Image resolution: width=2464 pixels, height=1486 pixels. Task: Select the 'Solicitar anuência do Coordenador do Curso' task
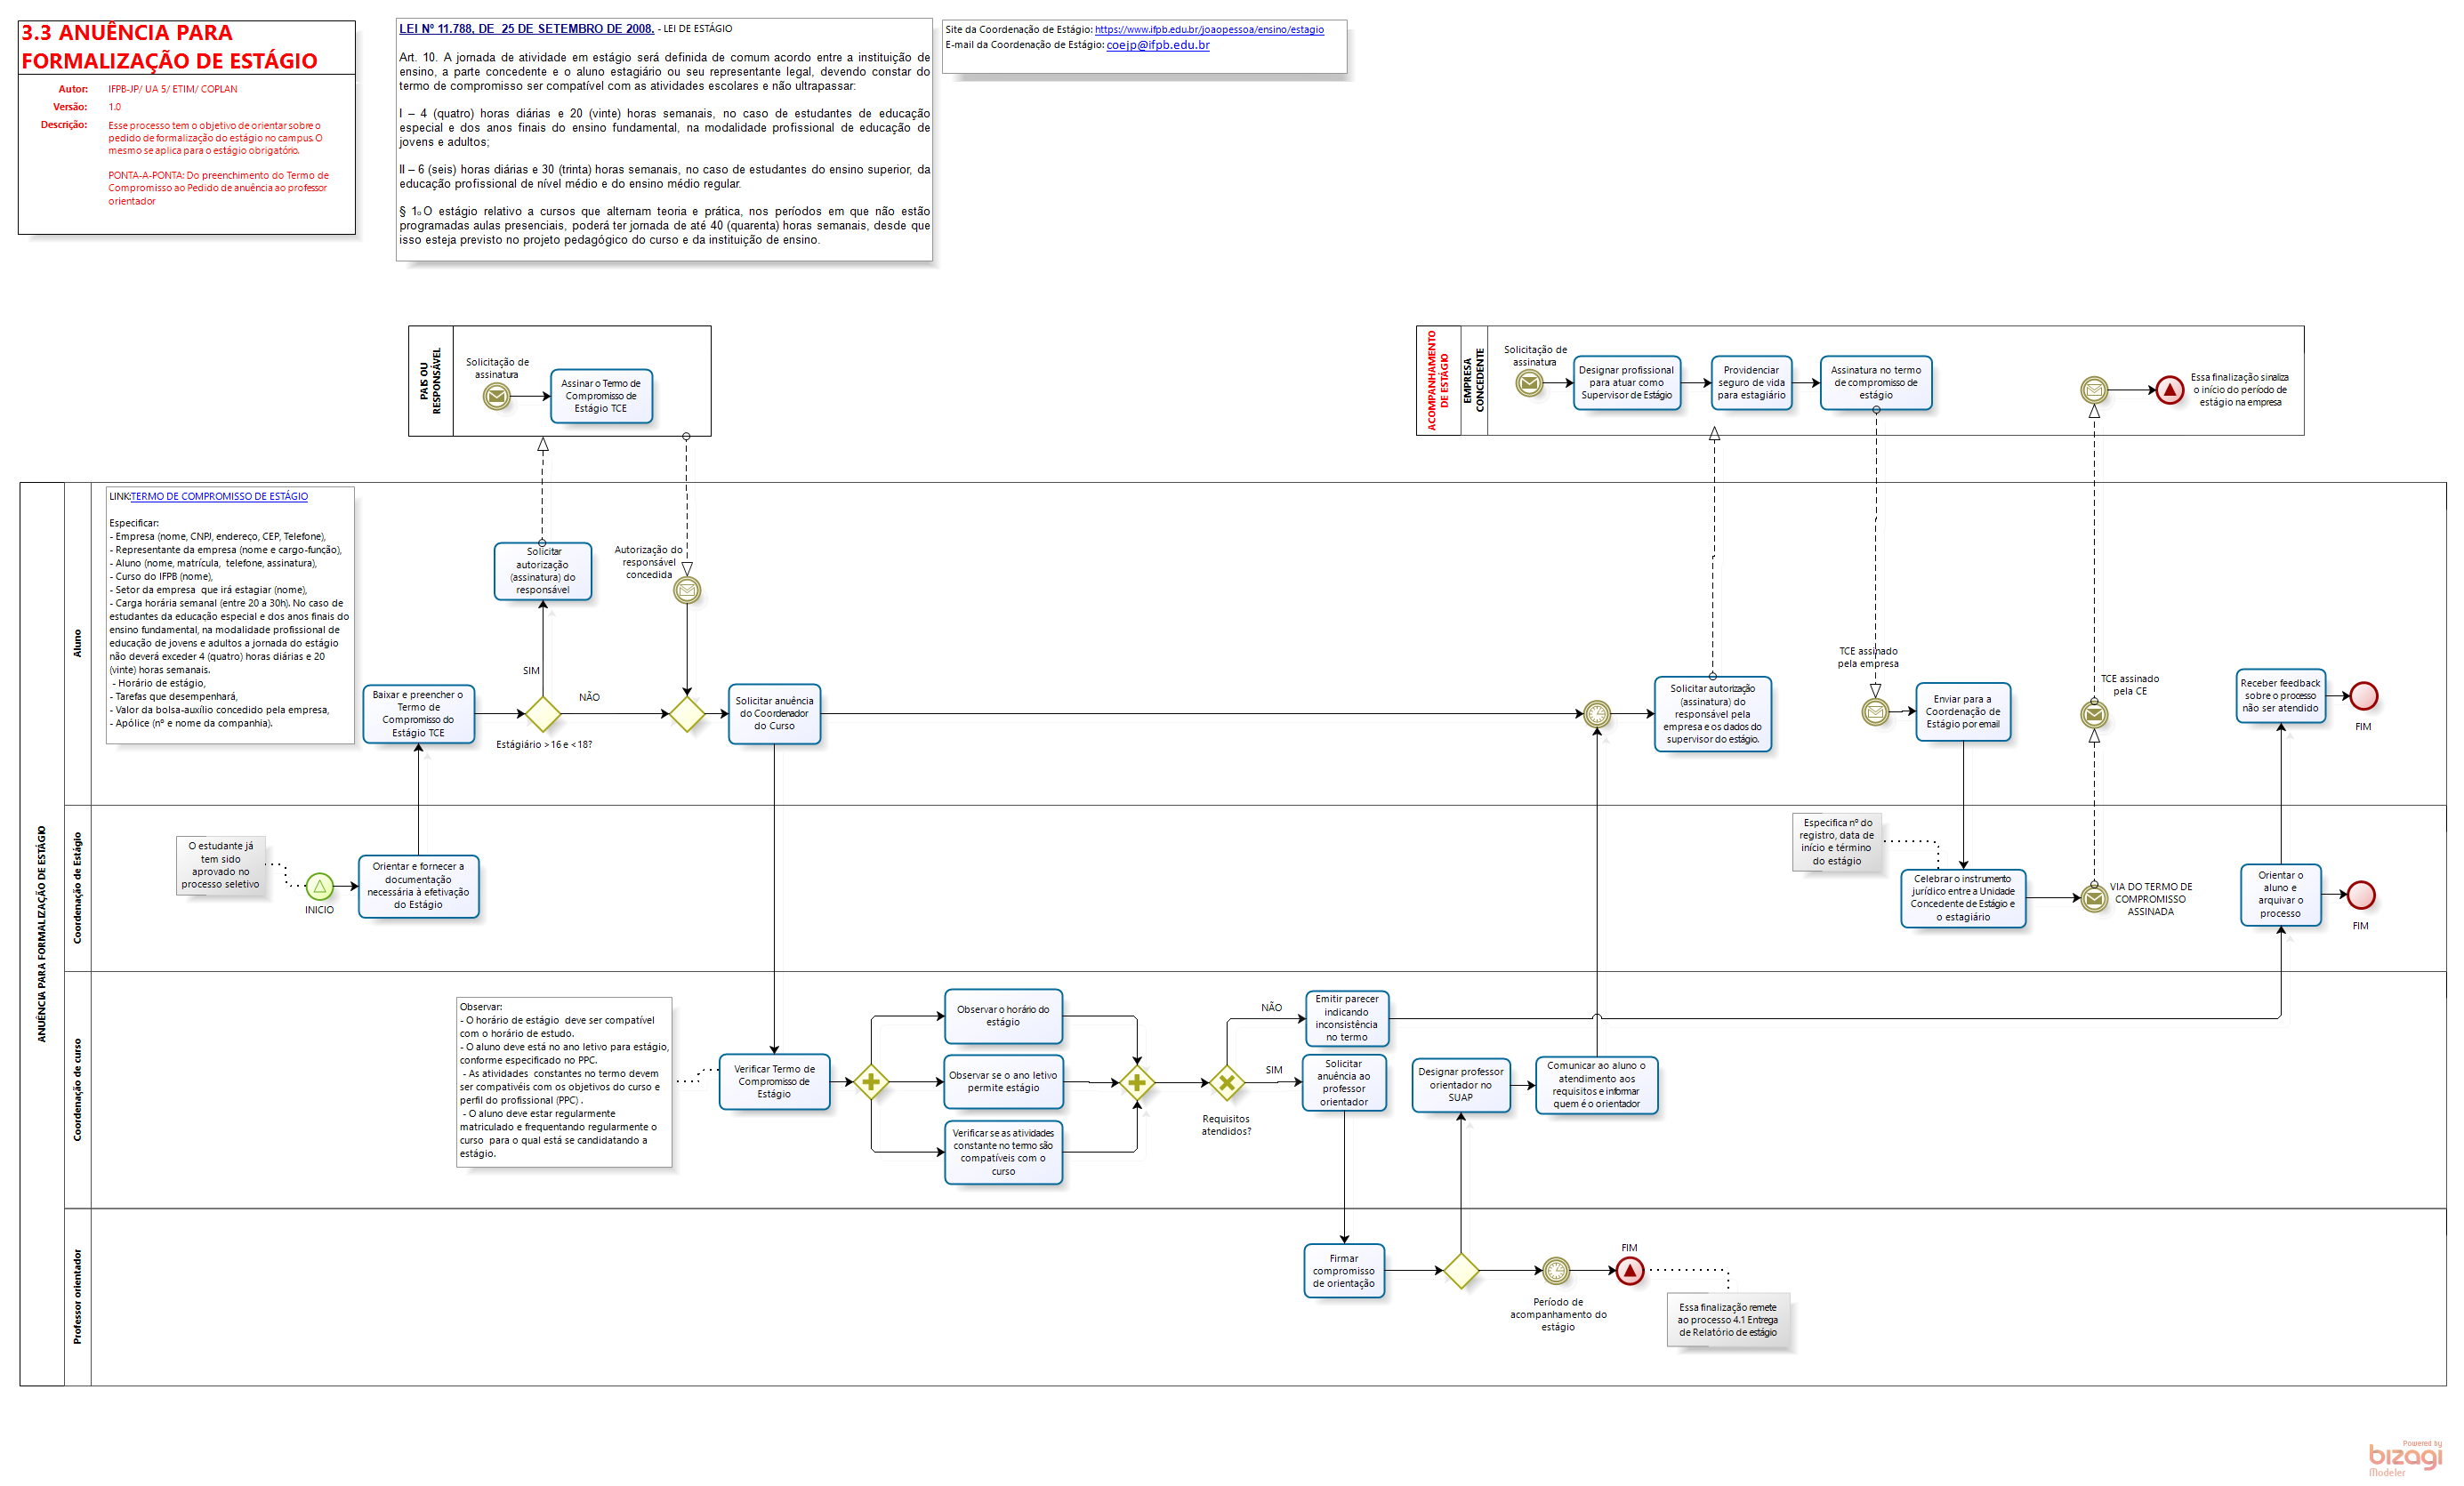click(774, 714)
